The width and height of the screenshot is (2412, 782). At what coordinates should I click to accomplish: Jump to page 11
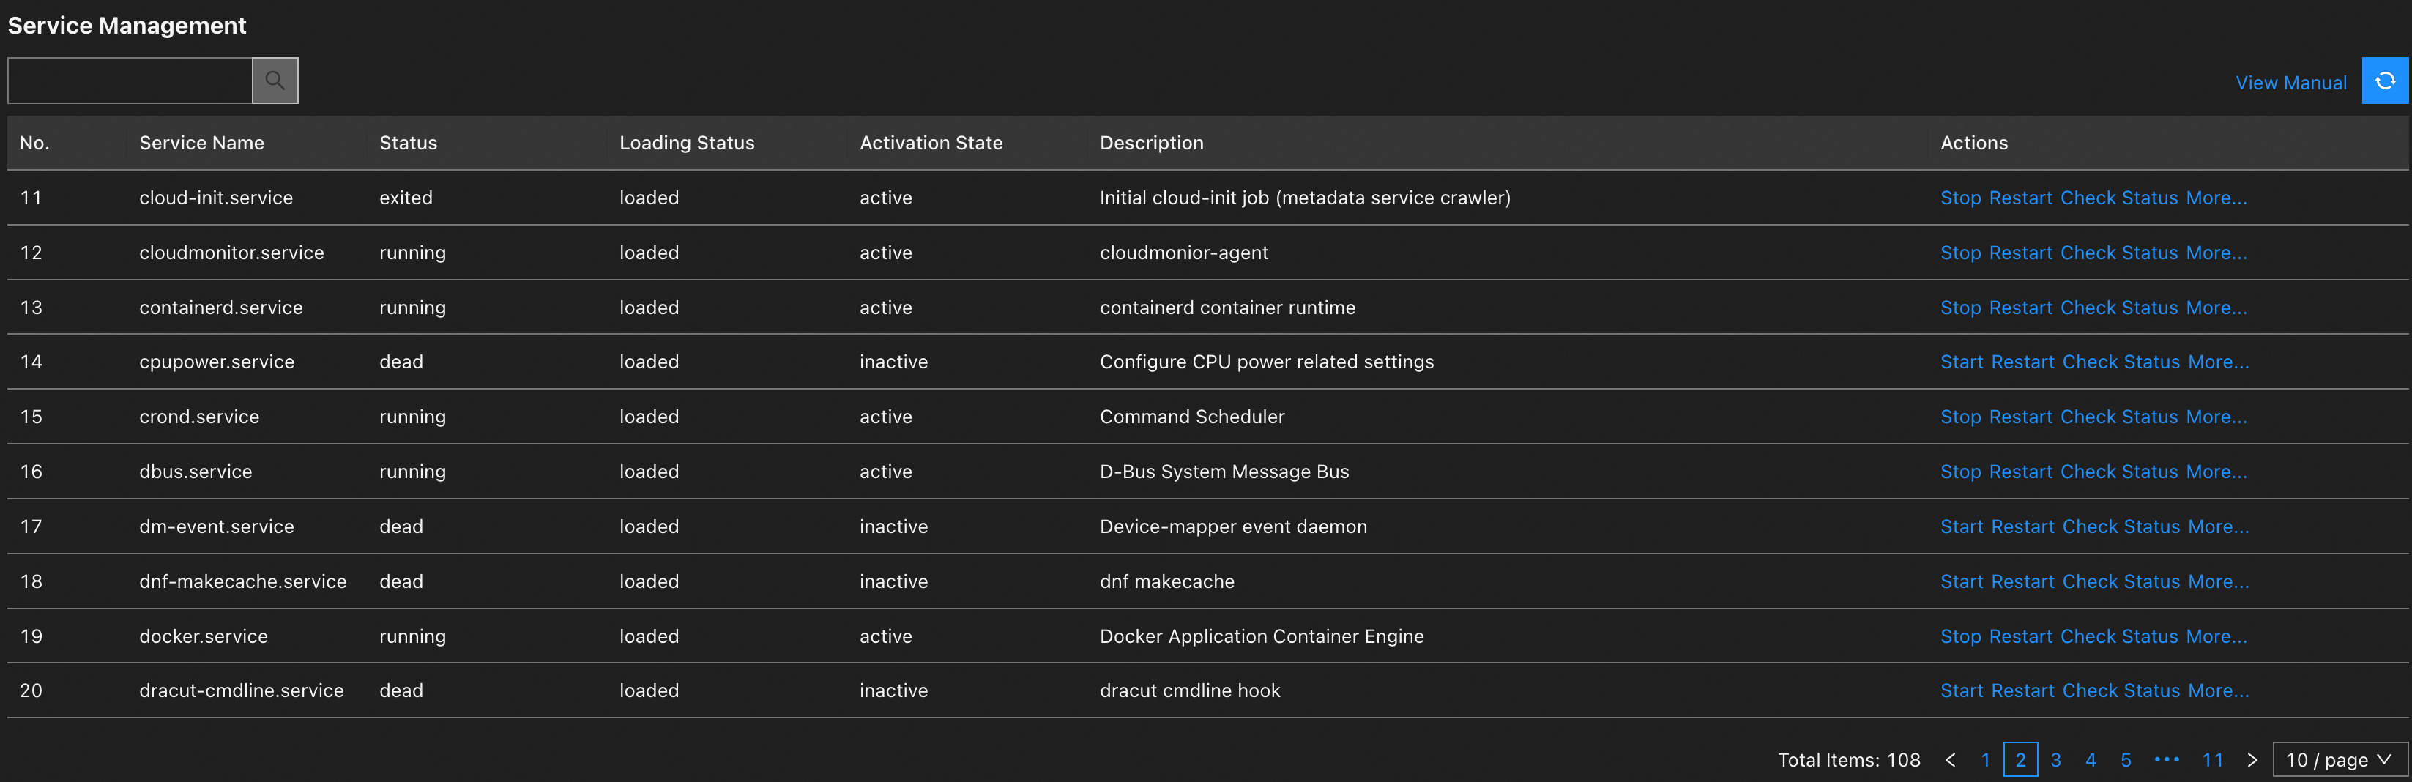(2211, 759)
